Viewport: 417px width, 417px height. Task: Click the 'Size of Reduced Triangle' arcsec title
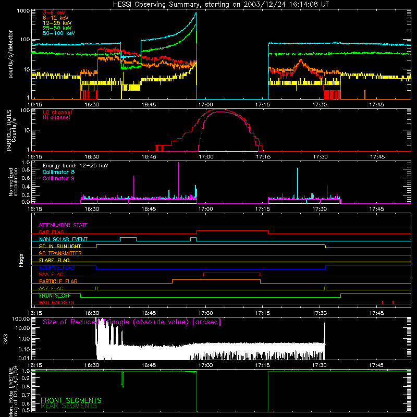click(x=132, y=322)
